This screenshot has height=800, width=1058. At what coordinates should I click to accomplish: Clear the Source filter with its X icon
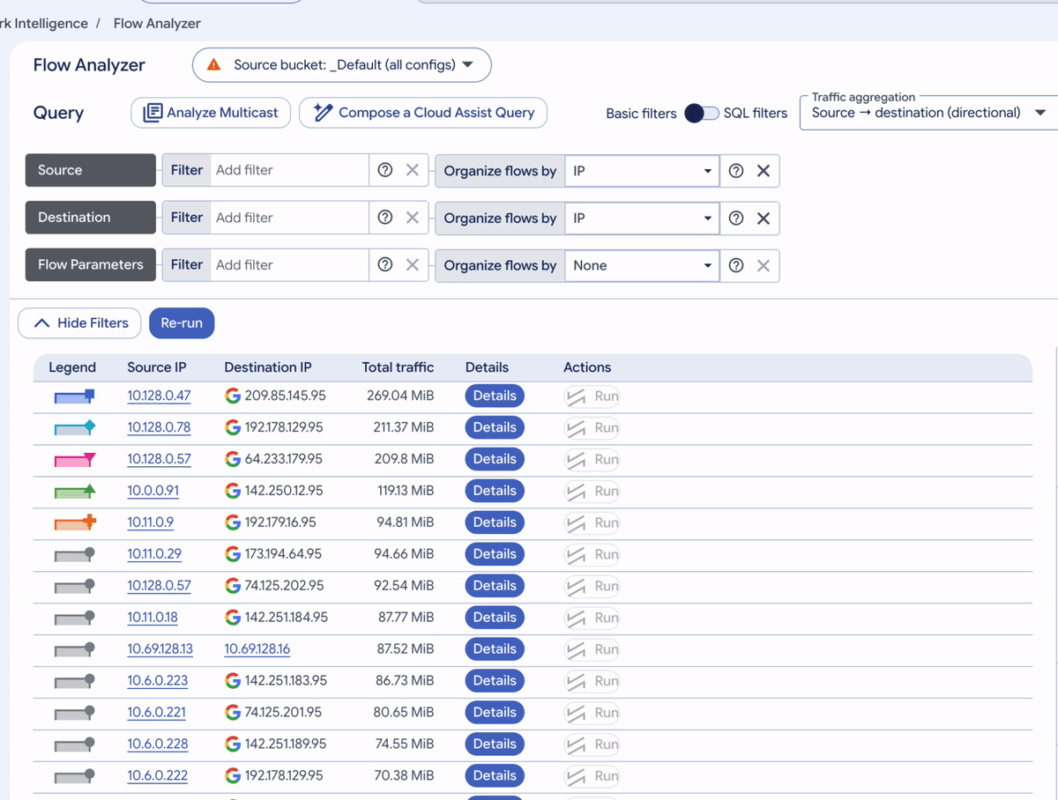[412, 170]
